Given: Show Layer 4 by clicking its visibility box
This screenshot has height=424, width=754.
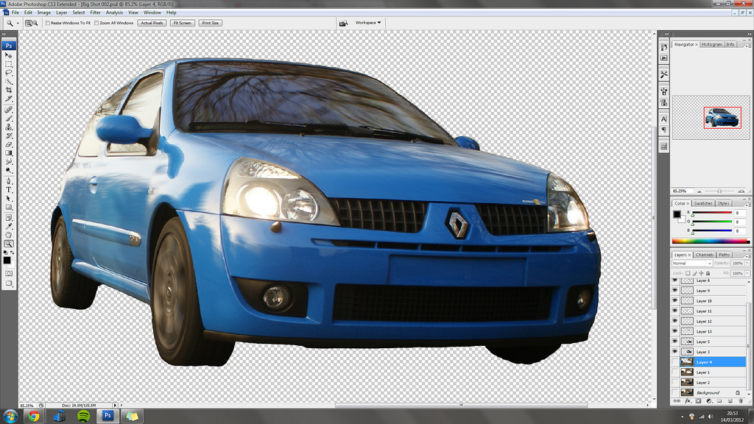Looking at the screenshot, I should (x=674, y=362).
